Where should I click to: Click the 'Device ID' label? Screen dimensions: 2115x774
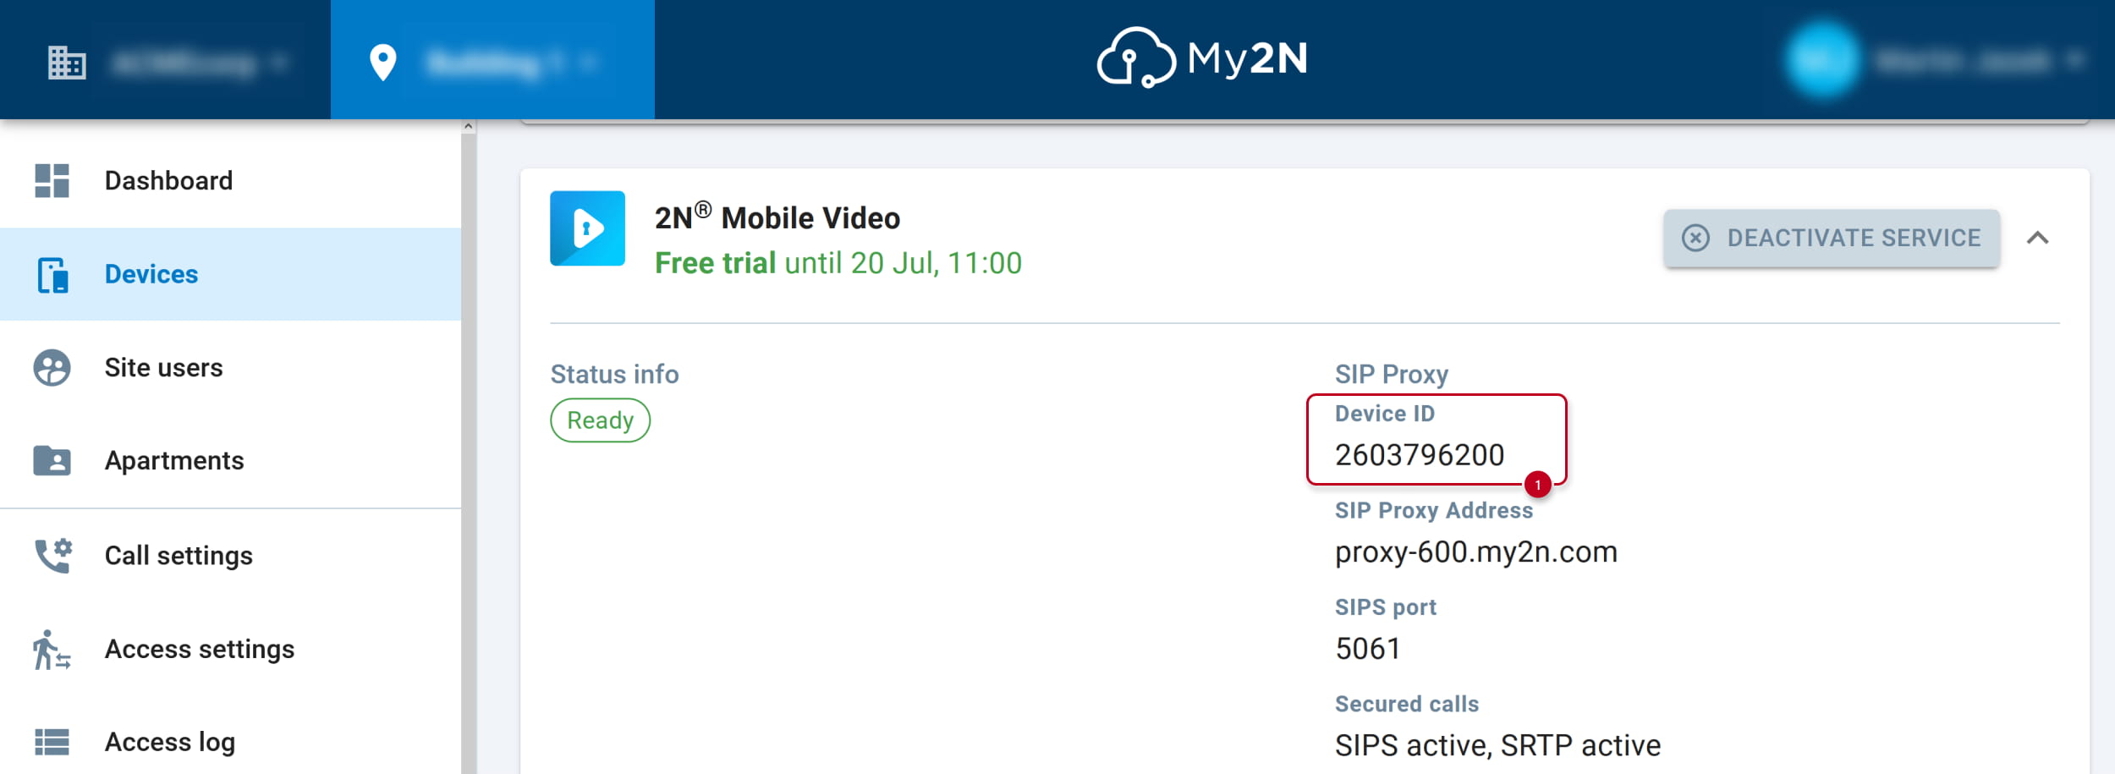pyautogui.click(x=1385, y=414)
